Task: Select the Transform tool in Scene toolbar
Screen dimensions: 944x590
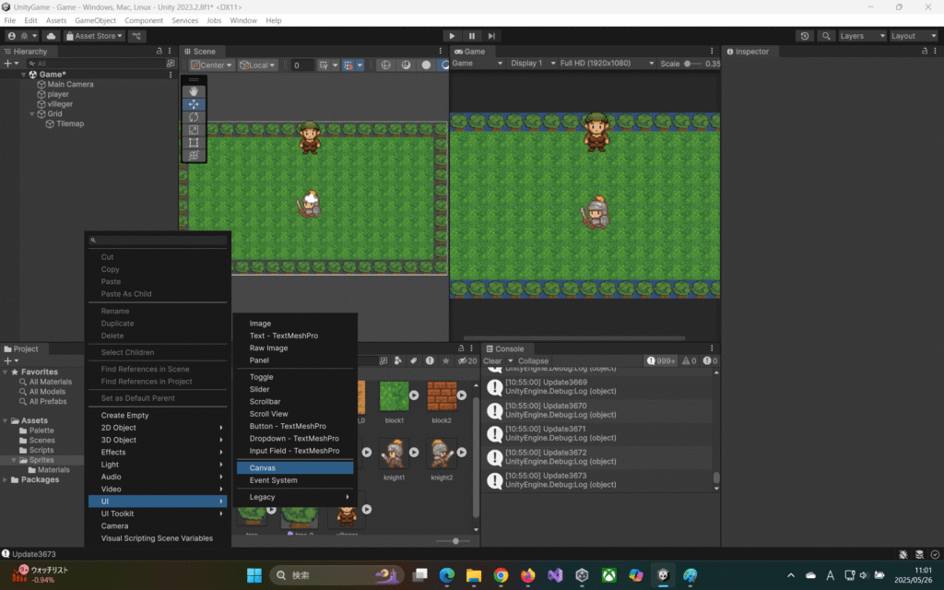Action: click(x=194, y=155)
